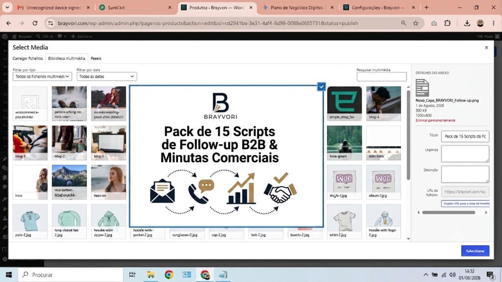Screen dimensions: 502x282
Task: Close the SureCart browser tab
Action: [170, 7]
